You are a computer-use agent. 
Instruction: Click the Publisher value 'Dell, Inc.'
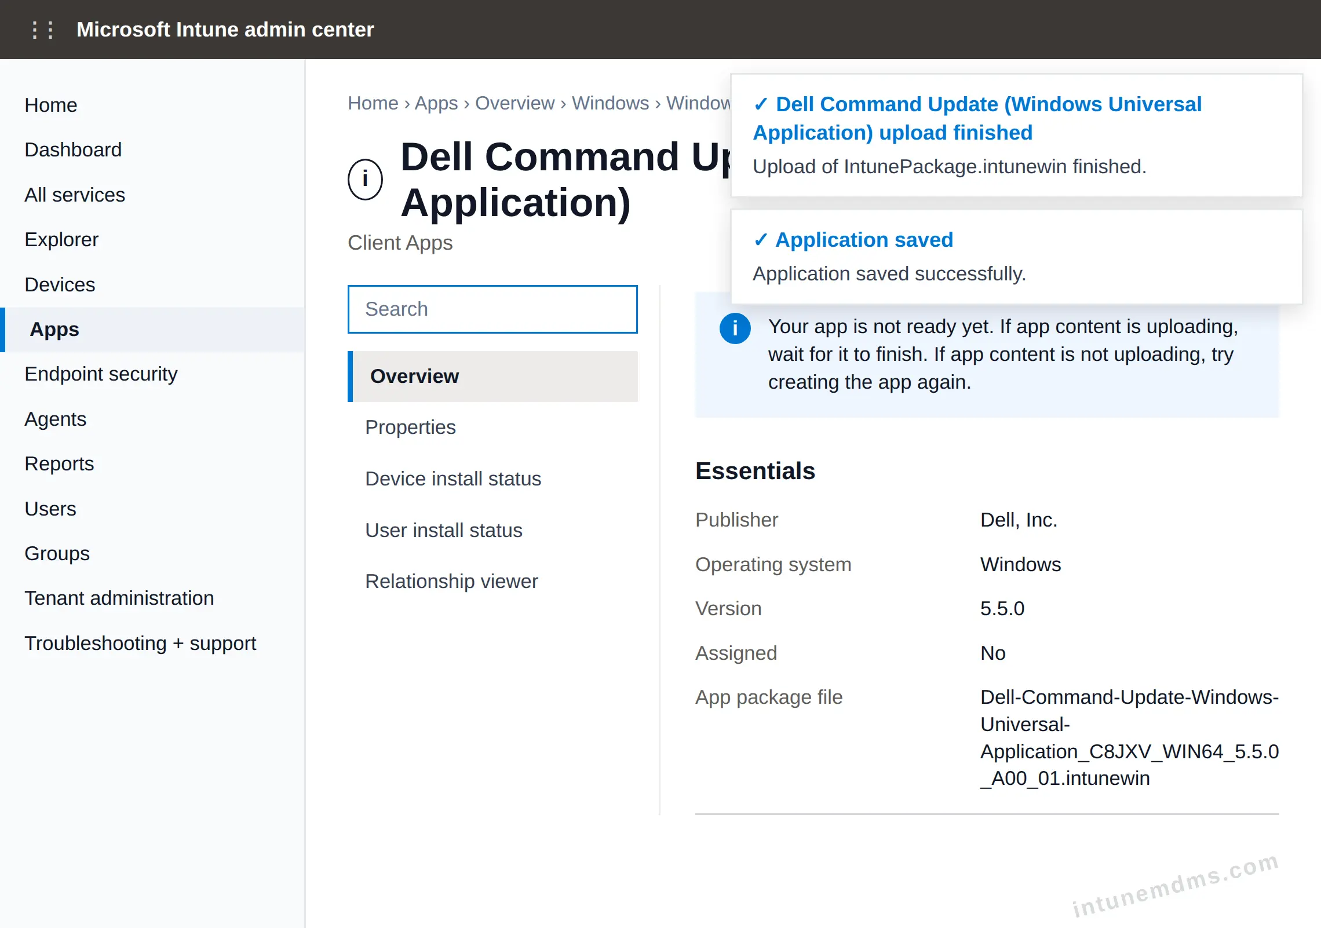(1019, 520)
